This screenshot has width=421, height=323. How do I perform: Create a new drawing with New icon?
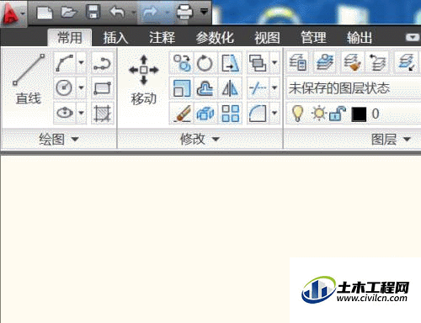click(45, 13)
